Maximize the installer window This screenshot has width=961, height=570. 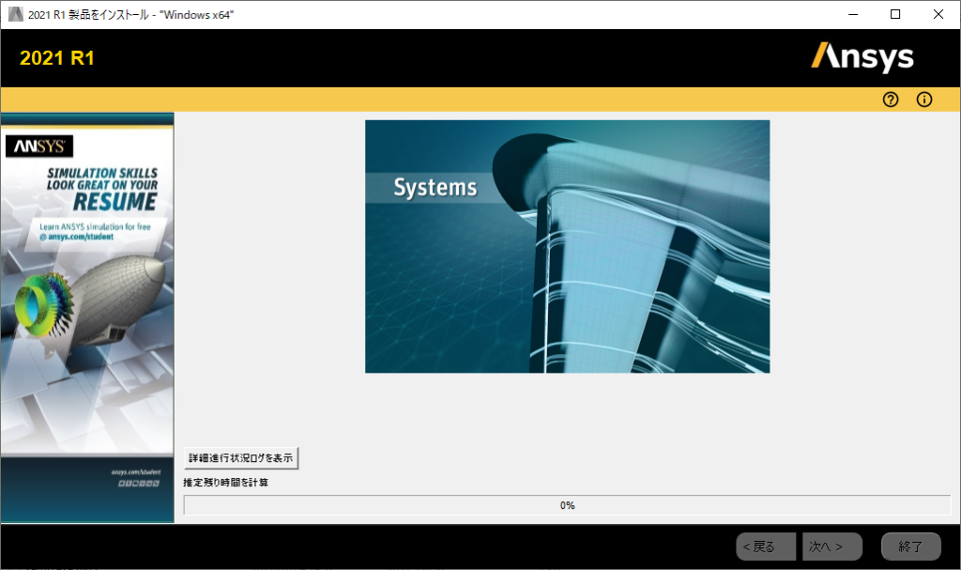click(895, 14)
